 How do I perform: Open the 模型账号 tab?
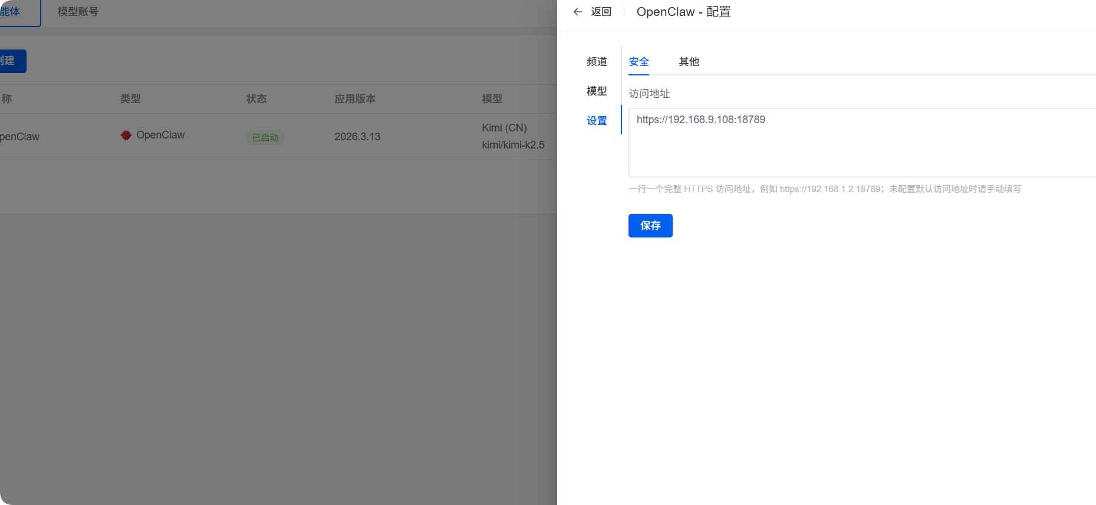coord(78,12)
